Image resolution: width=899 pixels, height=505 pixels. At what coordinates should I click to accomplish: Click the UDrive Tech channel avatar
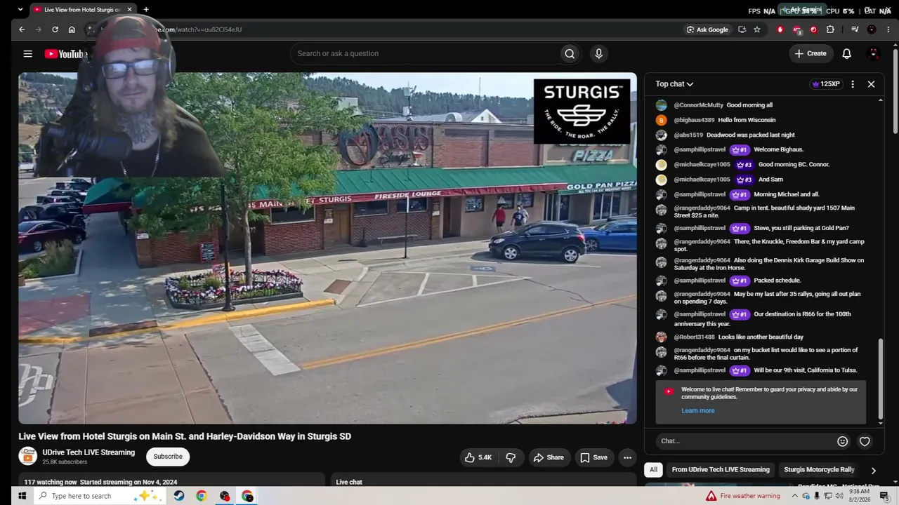click(x=27, y=457)
